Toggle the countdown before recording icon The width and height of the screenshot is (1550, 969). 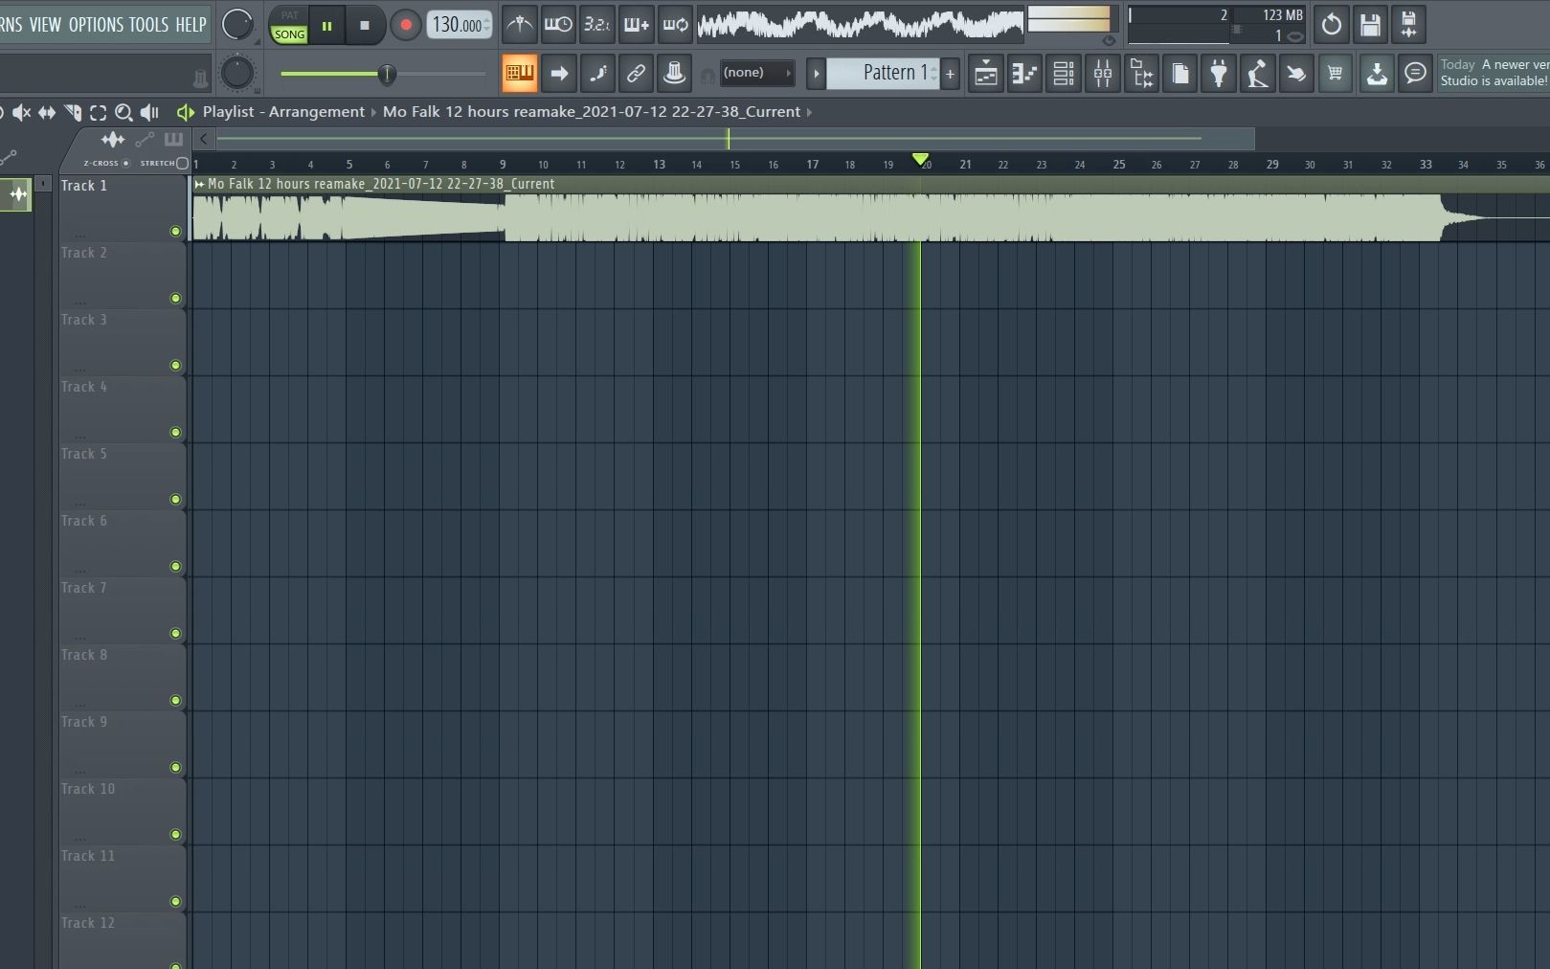[x=597, y=25]
